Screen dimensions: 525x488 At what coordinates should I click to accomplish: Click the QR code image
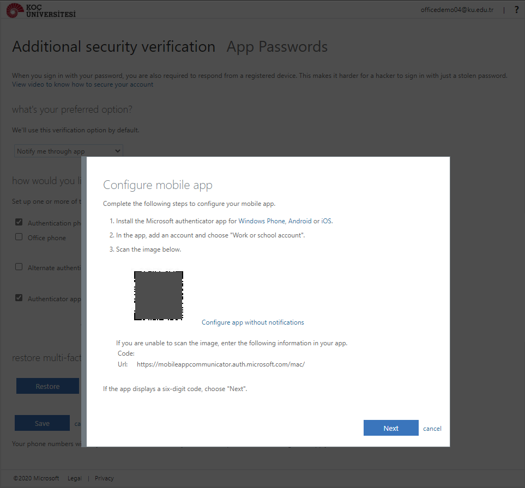tap(159, 296)
